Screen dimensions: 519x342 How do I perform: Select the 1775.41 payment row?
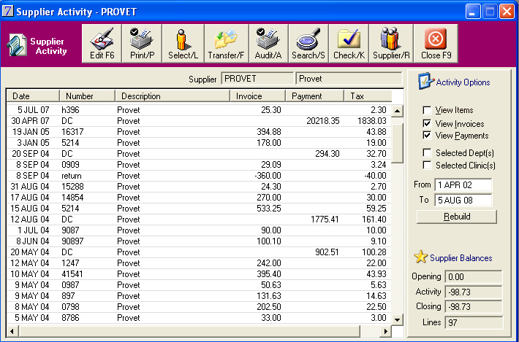(x=199, y=219)
